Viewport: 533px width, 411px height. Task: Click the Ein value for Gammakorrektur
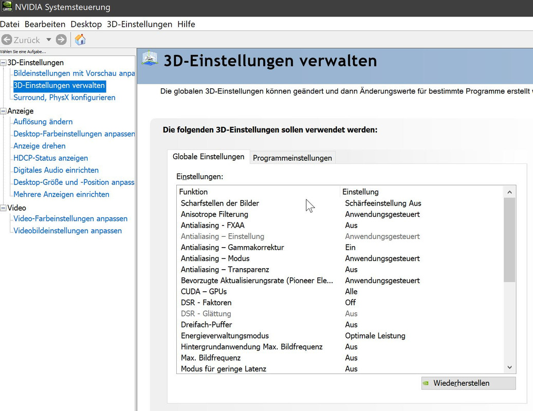coord(351,247)
